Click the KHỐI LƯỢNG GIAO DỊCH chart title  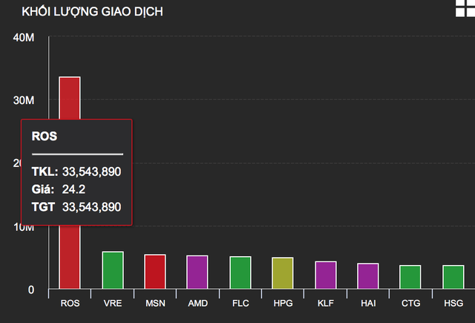(93, 12)
